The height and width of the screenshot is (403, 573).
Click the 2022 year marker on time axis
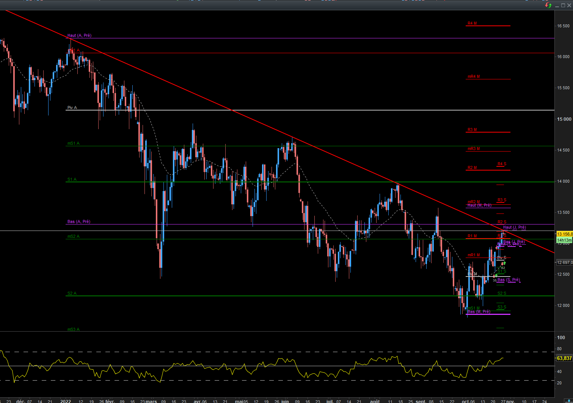point(66,401)
